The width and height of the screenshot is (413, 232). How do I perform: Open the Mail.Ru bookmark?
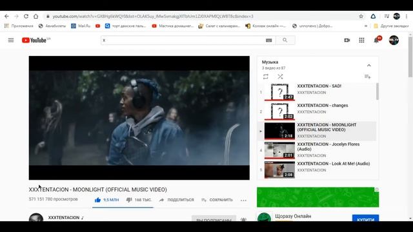pyautogui.click(x=81, y=26)
